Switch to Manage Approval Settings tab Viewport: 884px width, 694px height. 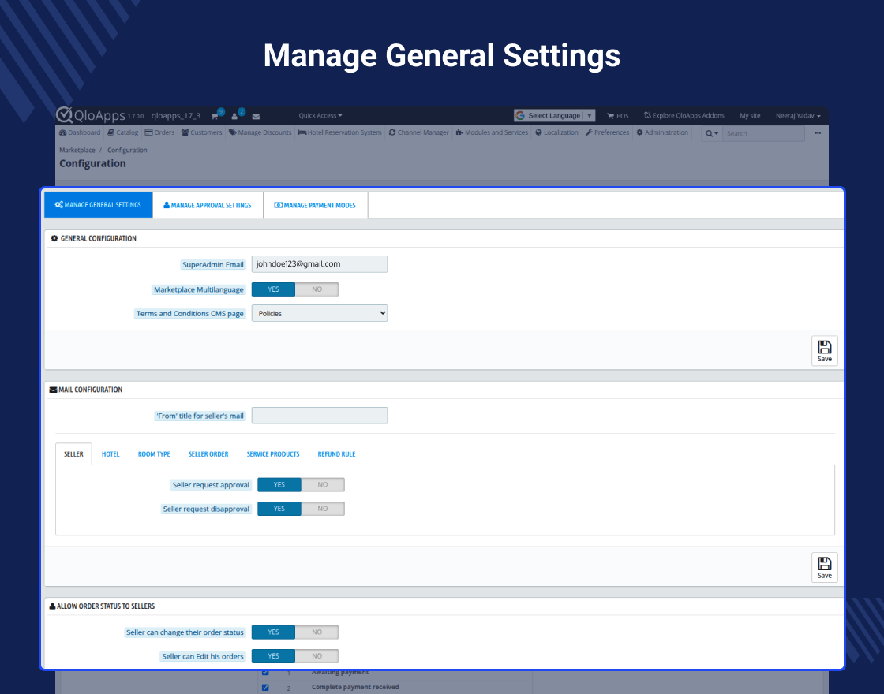coord(208,205)
